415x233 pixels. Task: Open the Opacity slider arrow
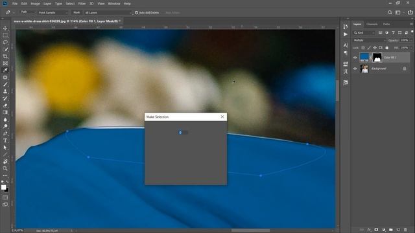[411, 40]
